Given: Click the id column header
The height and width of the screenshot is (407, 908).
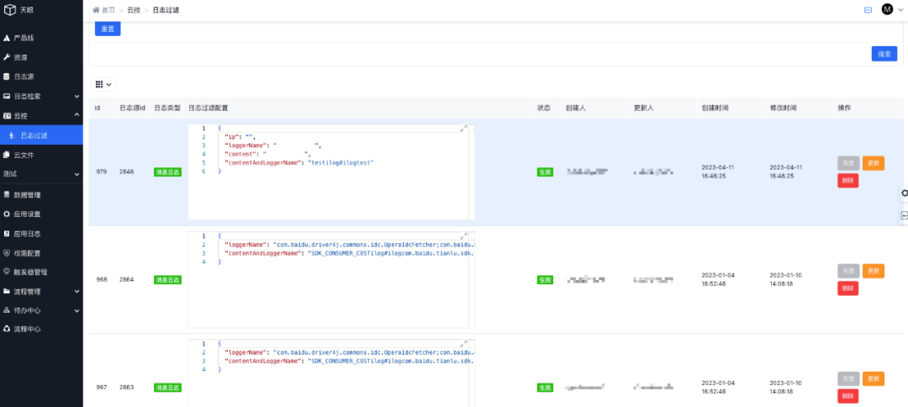Looking at the screenshot, I should (98, 108).
